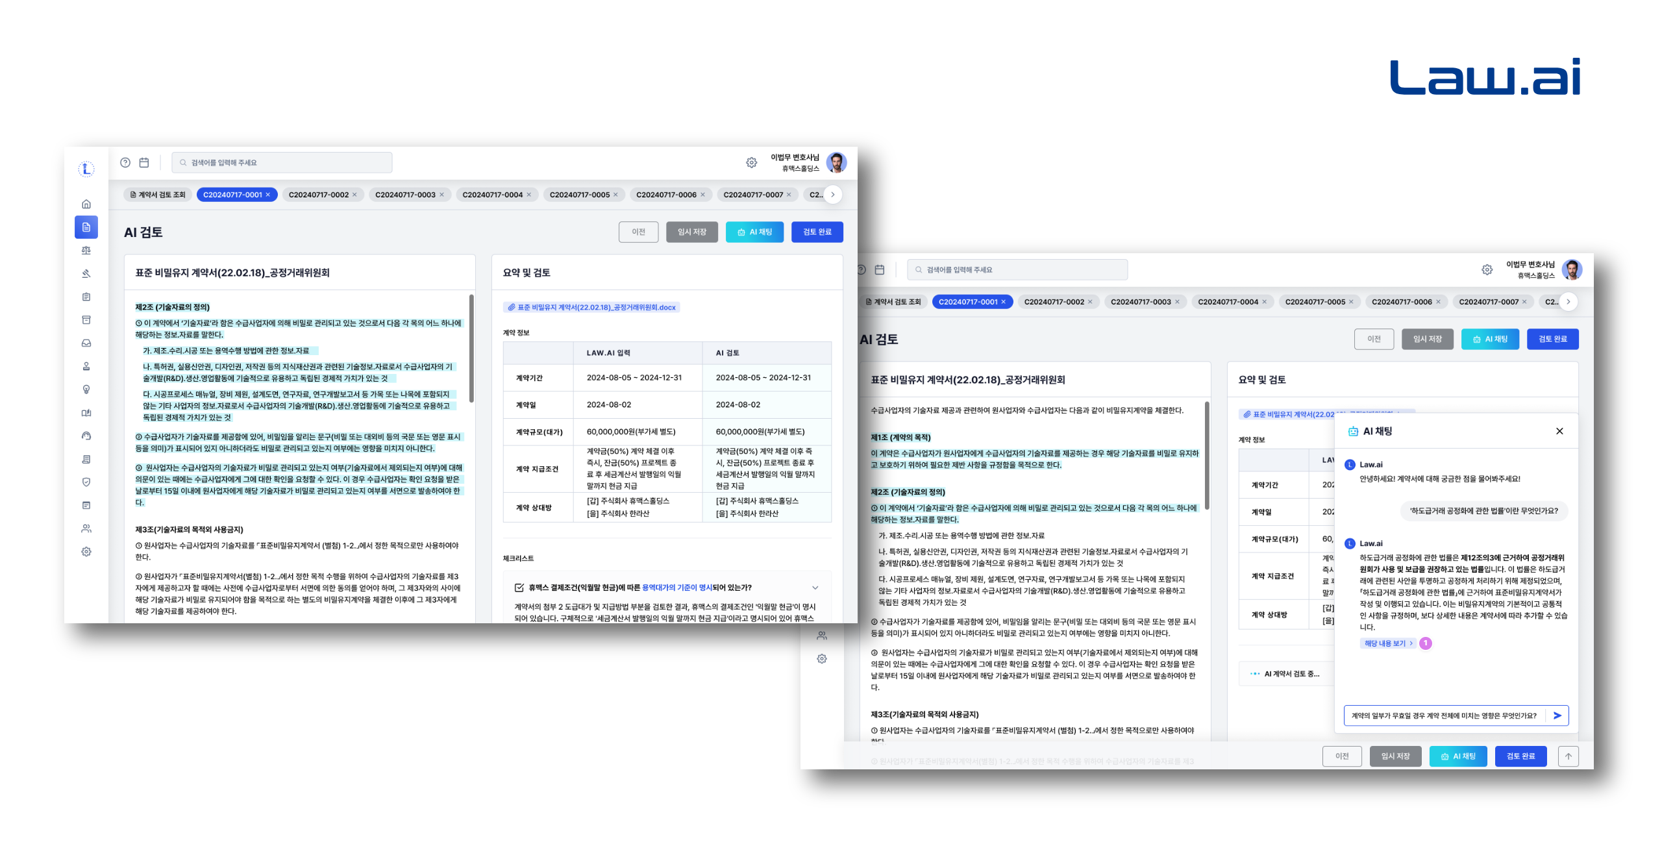Expand the checklist item chevron in left window

click(815, 588)
